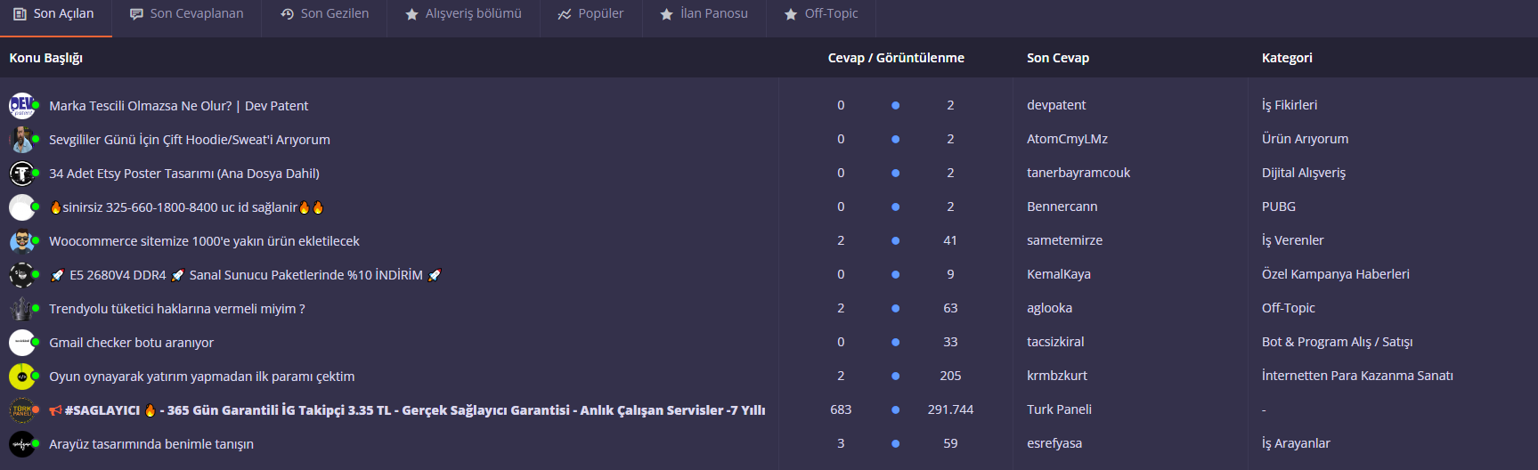The width and height of the screenshot is (1538, 470).
Task: Click avatar beside Oyun oynayarak thread
Action: (x=22, y=377)
